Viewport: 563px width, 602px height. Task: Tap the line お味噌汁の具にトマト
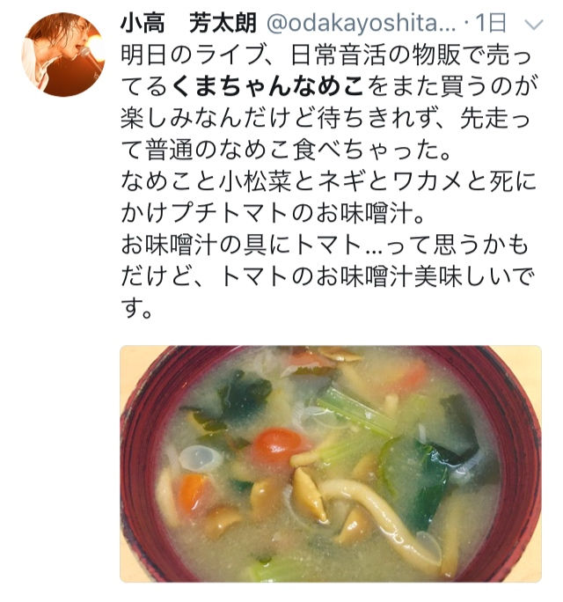coord(325,245)
